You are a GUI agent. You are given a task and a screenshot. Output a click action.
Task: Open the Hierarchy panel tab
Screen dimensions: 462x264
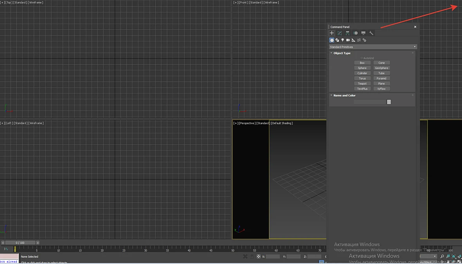coord(348,33)
